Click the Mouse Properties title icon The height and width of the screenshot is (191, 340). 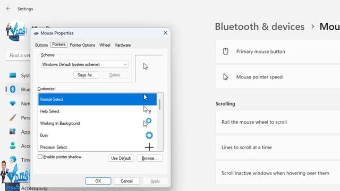[x=36, y=33]
